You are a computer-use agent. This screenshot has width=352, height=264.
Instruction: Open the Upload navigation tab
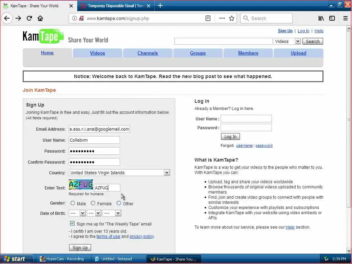[298, 53]
